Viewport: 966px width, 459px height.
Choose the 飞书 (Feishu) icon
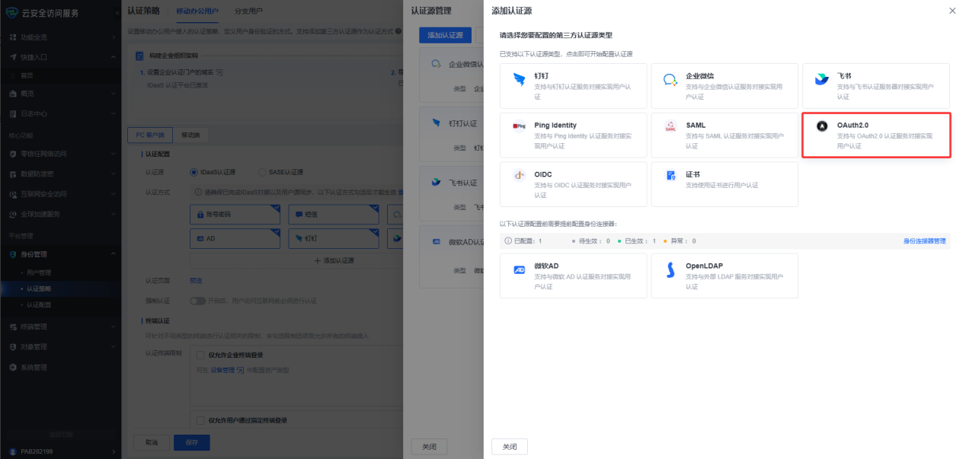point(821,80)
